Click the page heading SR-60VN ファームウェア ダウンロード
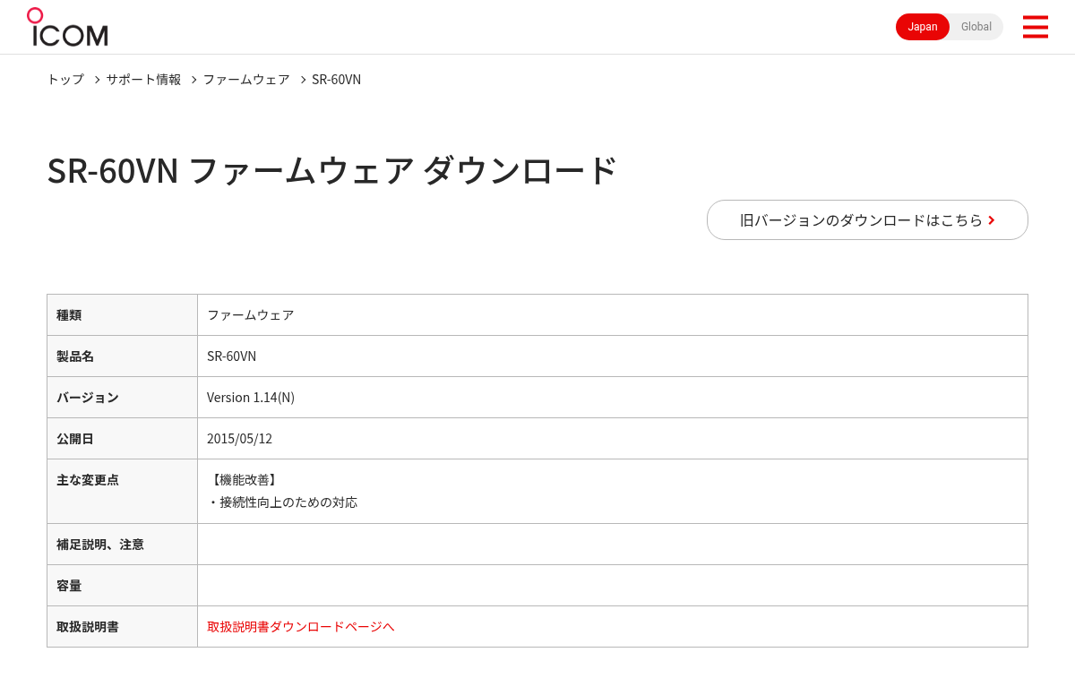Viewport: 1075px width, 678px height. coord(332,170)
